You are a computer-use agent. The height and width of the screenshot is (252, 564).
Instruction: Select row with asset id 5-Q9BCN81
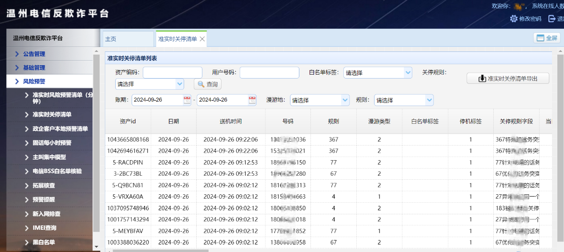328,185
